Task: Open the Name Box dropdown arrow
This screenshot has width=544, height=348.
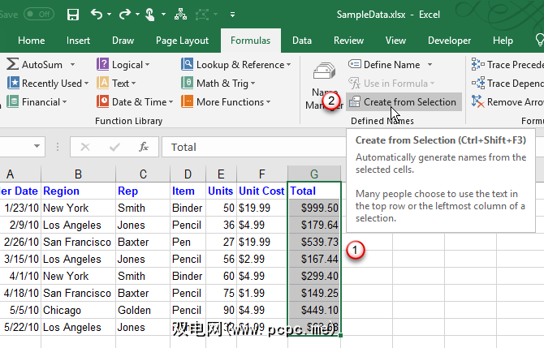Action: pyautogui.click(x=37, y=147)
